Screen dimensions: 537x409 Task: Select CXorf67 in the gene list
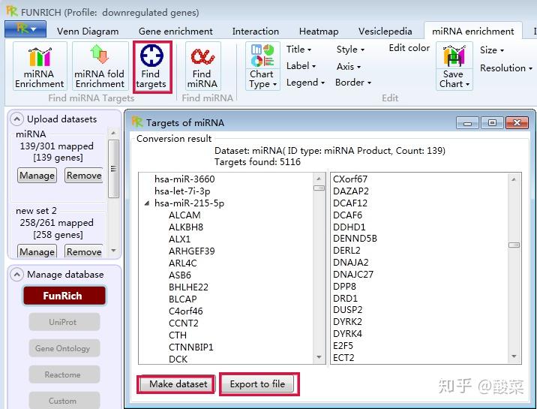tap(350, 179)
